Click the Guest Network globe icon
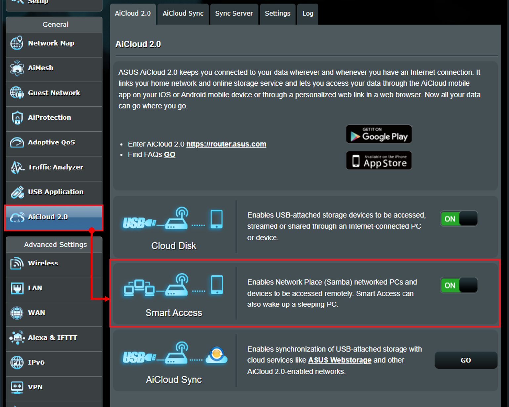Screen dimensions: 509x407 point(17,93)
